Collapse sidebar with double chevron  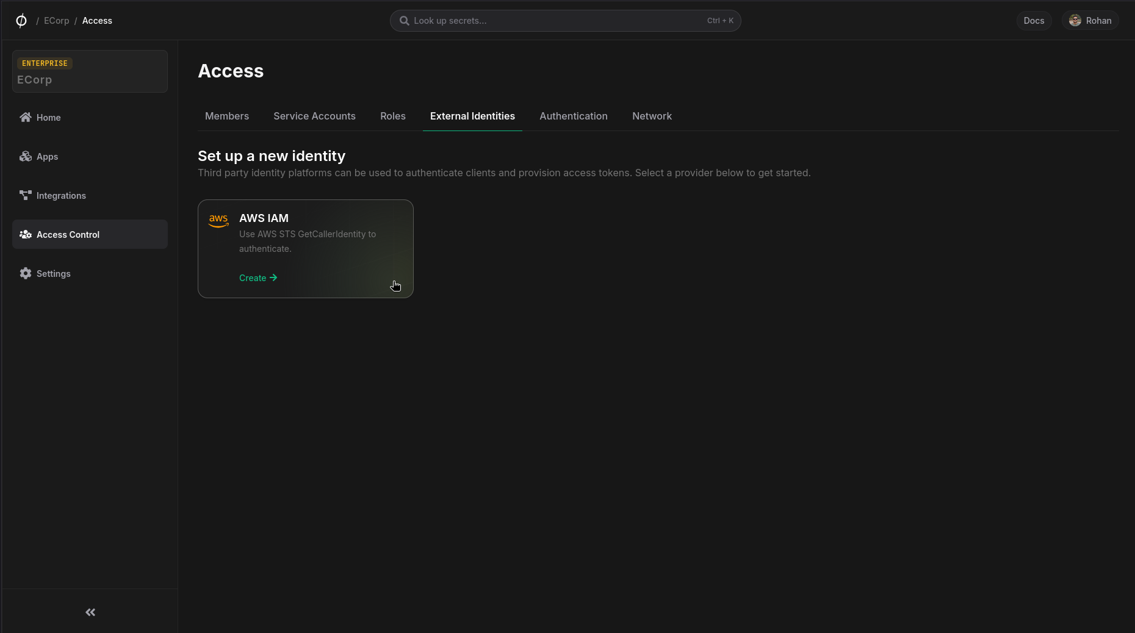click(x=90, y=612)
